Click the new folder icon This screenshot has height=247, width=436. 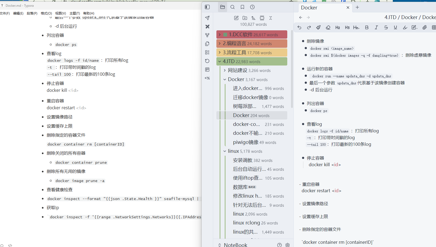tap(245, 18)
